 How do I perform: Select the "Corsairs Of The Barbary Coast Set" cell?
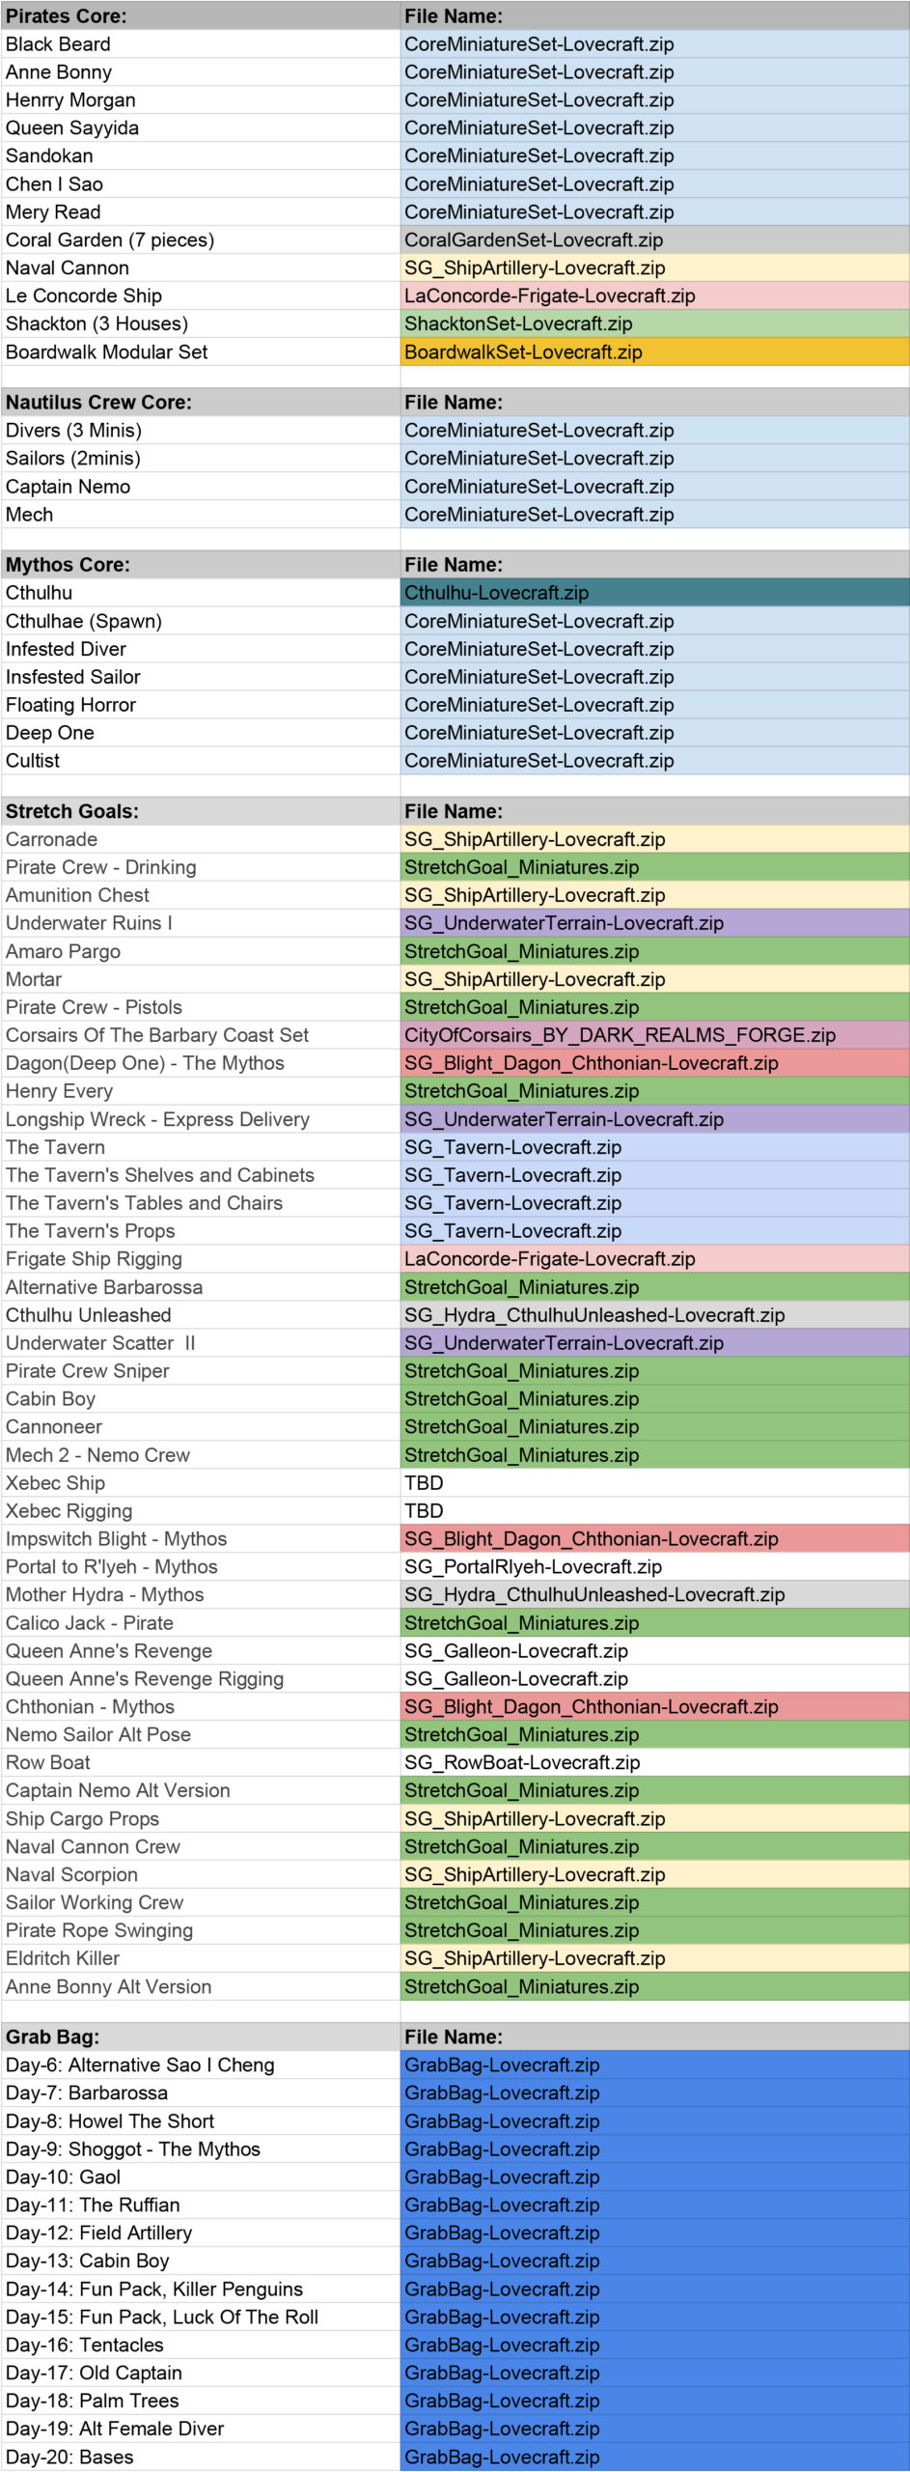tap(201, 1035)
